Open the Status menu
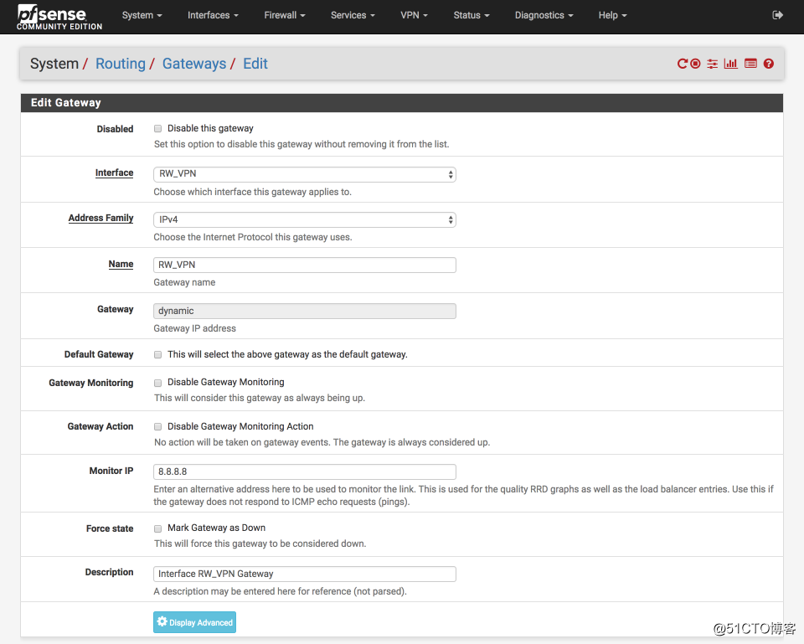 click(472, 15)
